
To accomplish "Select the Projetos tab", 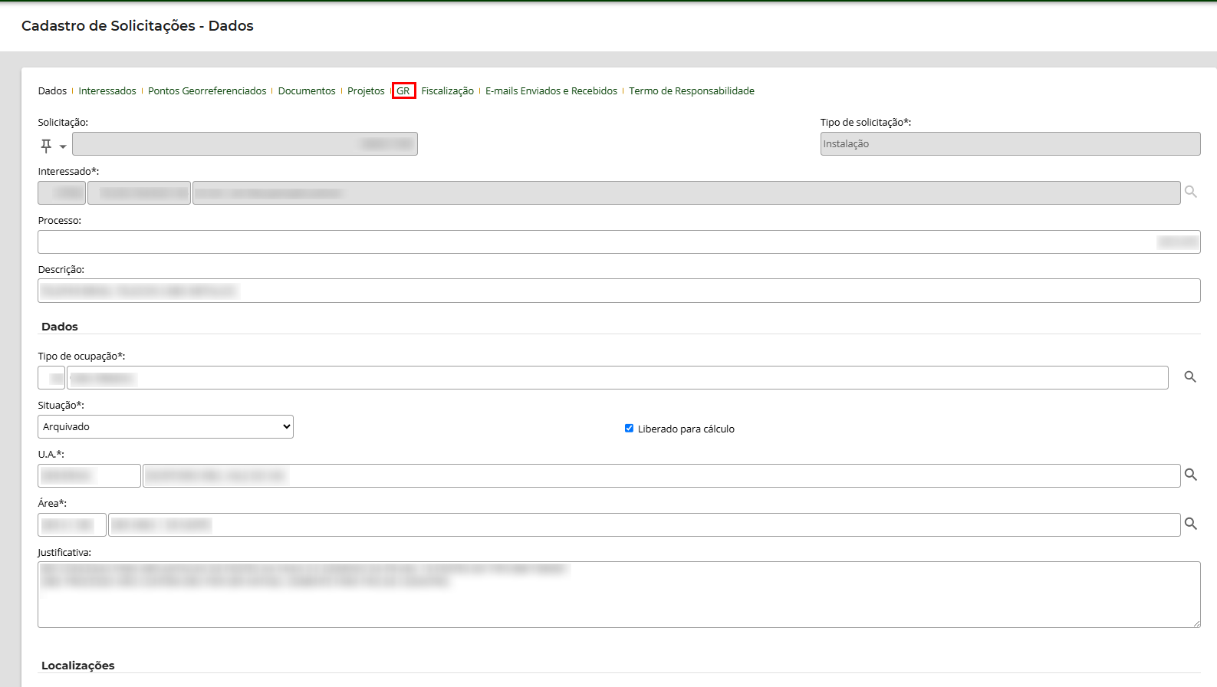I will coord(366,91).
